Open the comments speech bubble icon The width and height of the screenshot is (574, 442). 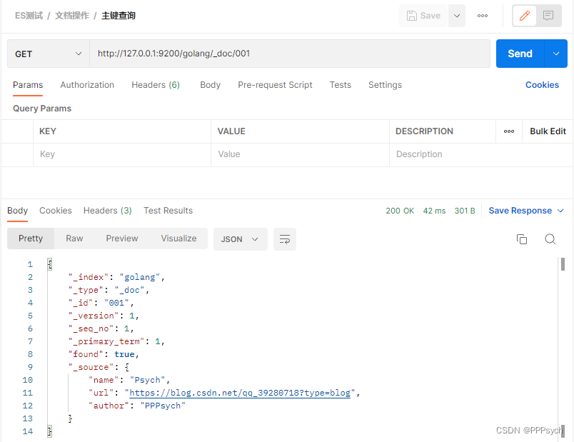coord(548,16)
